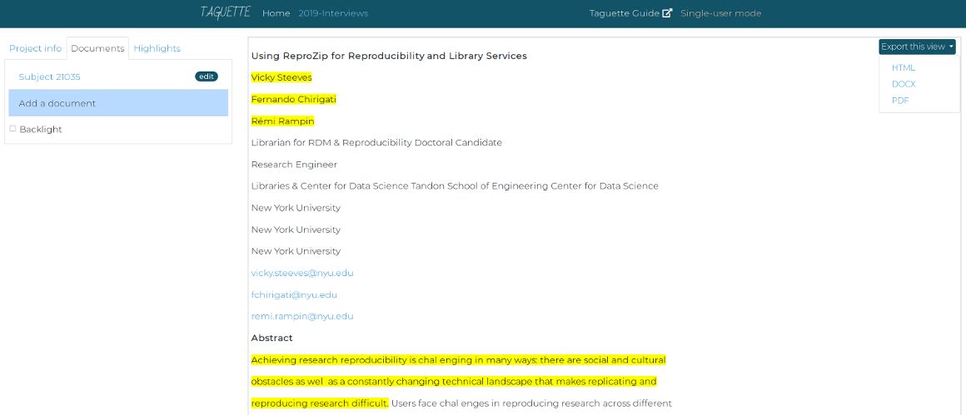Image resolution: width=966 pixels, height=415 pixels.
Task: Click highlighted name Vicky Steeves
Action: click(x=281, y=77)
